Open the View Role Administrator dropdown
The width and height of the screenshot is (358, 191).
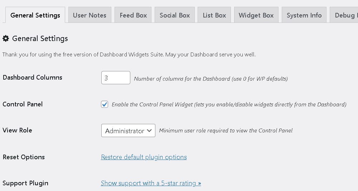[128, 131]
